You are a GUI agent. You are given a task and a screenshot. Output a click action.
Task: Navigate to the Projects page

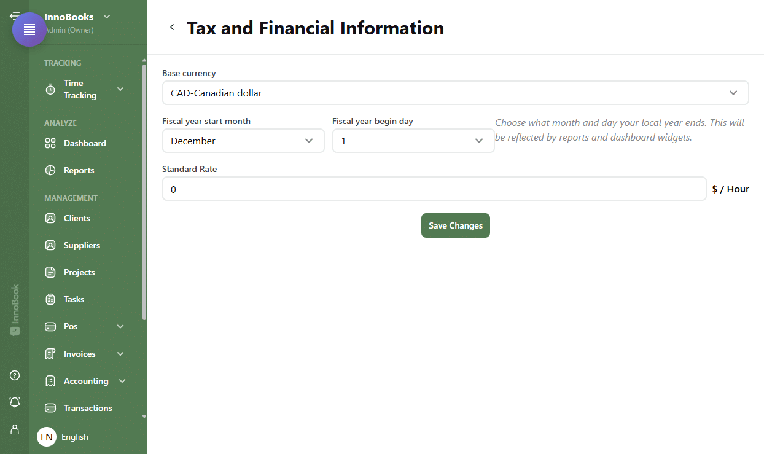pyautogui.click(x=79, y=272)
